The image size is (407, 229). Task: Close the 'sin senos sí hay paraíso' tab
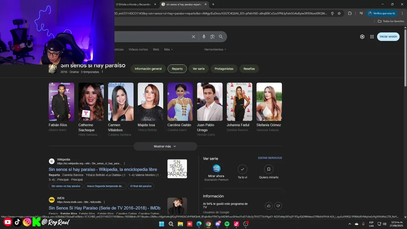pos(205,4)
